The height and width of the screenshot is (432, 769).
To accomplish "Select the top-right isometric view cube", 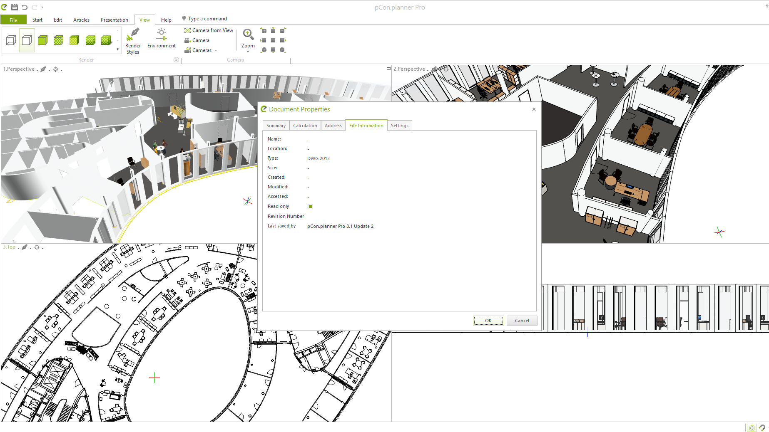I will click(x=283, y=31).
